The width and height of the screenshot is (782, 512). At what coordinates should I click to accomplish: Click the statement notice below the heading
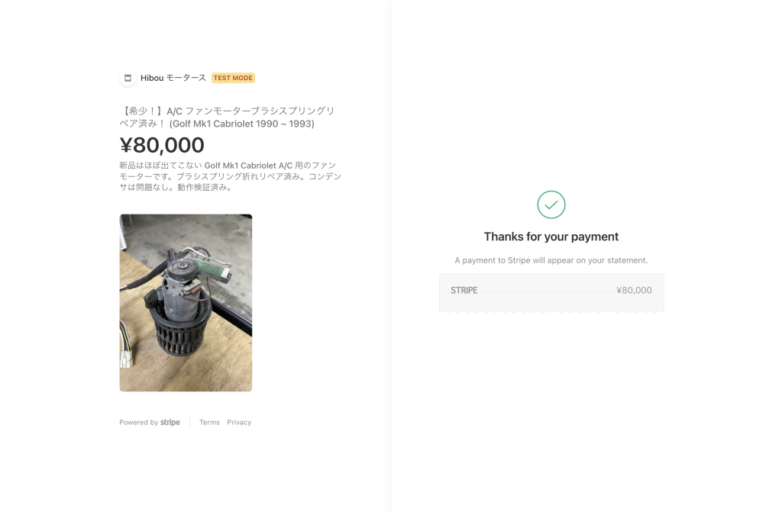[551, 260]
